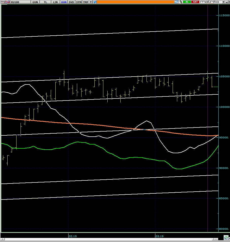Image resolution: width=230 pixels, height=242 pixels.
Task: Click the 100000 price axis label
Action: [x=224, y=107]
